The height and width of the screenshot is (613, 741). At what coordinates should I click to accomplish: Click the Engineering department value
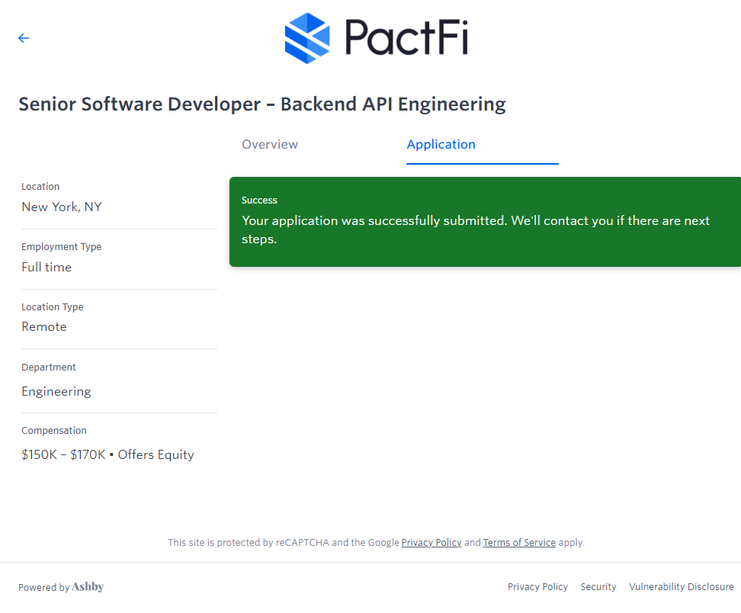(x=56, y=391)
